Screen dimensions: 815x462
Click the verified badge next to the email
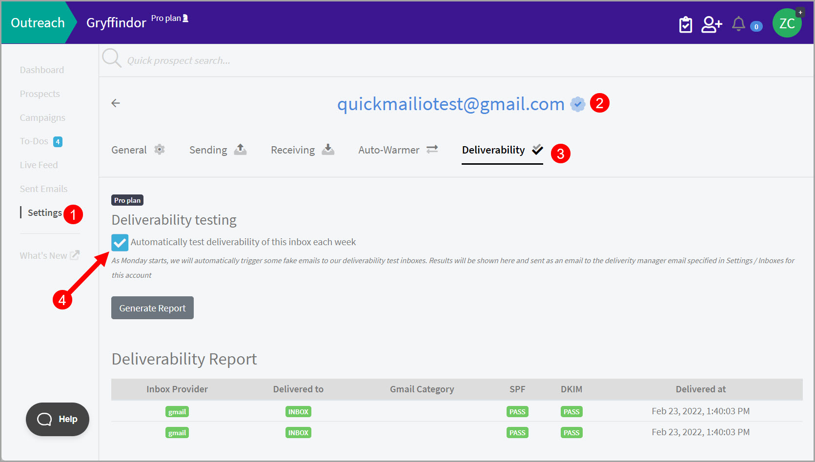[x=578, y=104]
